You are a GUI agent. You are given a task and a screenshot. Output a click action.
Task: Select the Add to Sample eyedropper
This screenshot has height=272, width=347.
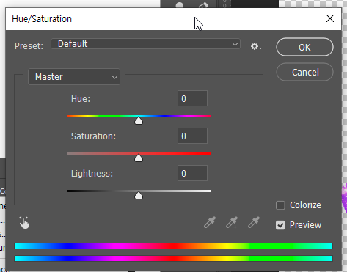coord(232,222)
